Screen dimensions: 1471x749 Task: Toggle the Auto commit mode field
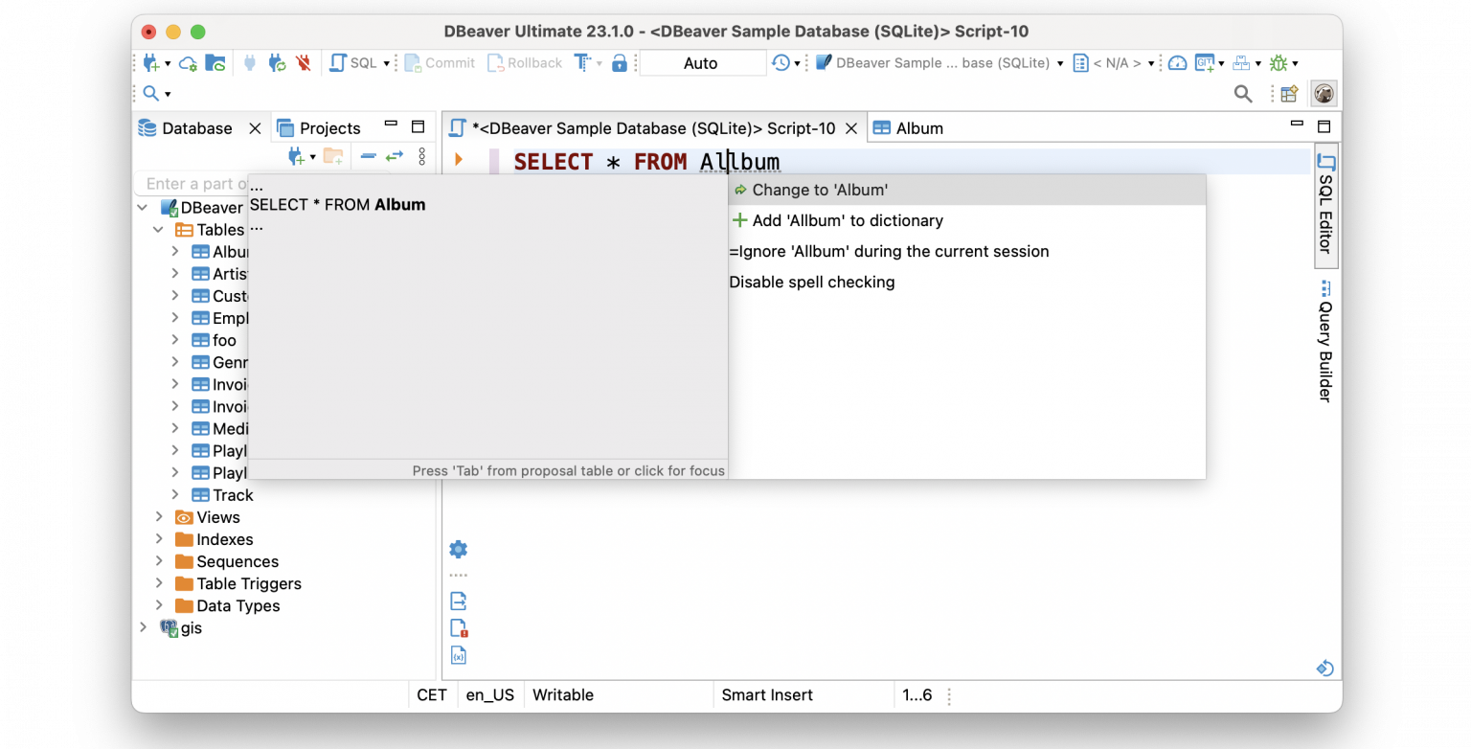701,63
